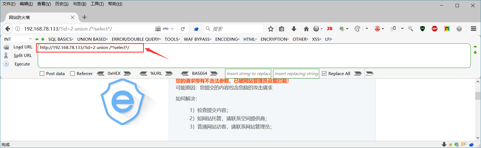Click the red JS toggle icon
This screenshot has height=148, width=481.
(x=329, y=29)
